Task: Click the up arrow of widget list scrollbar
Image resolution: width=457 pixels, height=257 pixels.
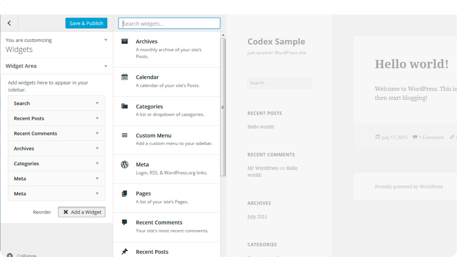Action: 223,35
